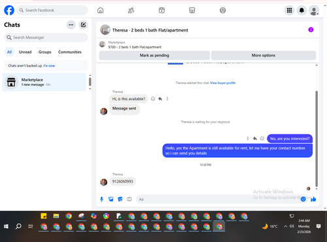Record a voice clip with microphone icon
The image size is (327, 242).
tap(101, 199)
